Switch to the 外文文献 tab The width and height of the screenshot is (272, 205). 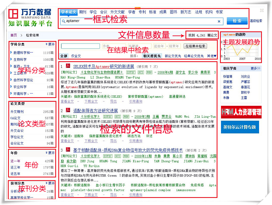click(x=118, y=12)
